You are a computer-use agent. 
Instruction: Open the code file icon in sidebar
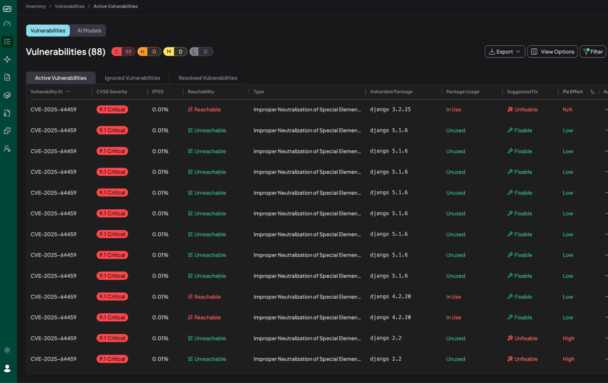[x=7, y=77]
